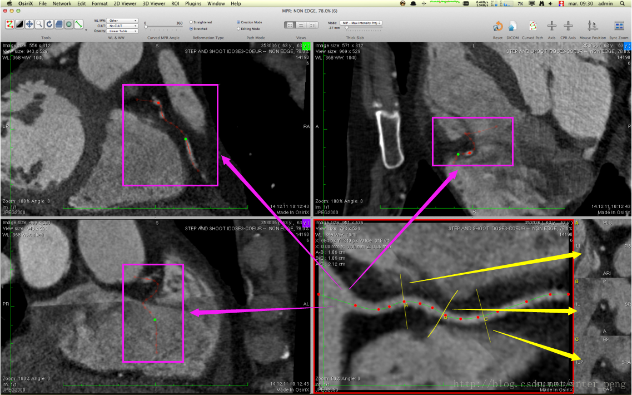Viewport: 632px width, 395px height.
Task: Select Editing Mode for path
Action: click(248, 28)
